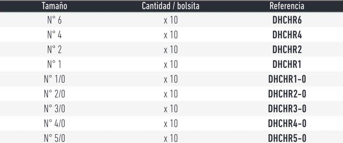Viewport: 343px width, 143px height.
Task: Click the Cantidad / bolsita column header
Action: pyautogui.click(x=171, y=6)
